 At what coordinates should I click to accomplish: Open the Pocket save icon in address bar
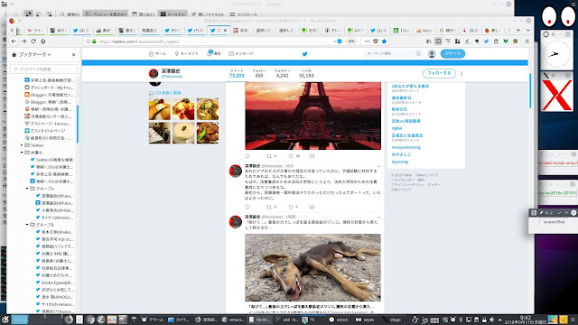point(376,42)
